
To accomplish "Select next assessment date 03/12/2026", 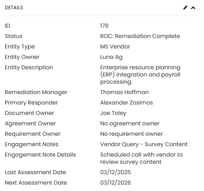I will (x=116, y=183).
